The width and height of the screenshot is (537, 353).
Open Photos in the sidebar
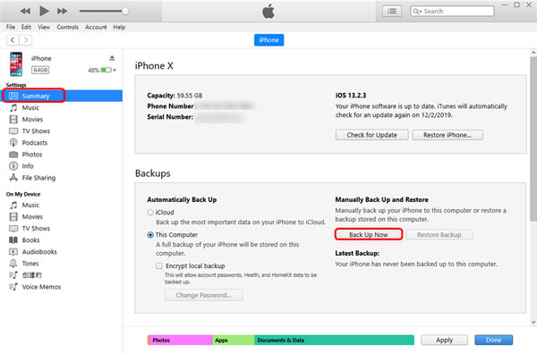[62, 155]
